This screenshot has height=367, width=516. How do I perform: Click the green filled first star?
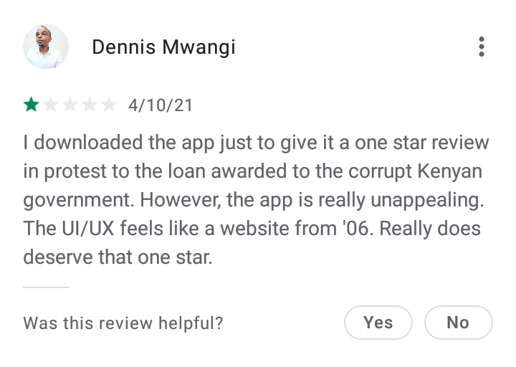click(x=32, y=105)
